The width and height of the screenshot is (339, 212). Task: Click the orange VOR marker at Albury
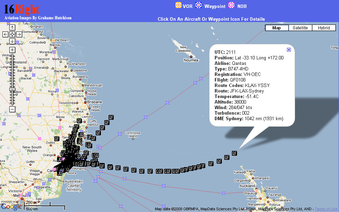coord(37,182)
